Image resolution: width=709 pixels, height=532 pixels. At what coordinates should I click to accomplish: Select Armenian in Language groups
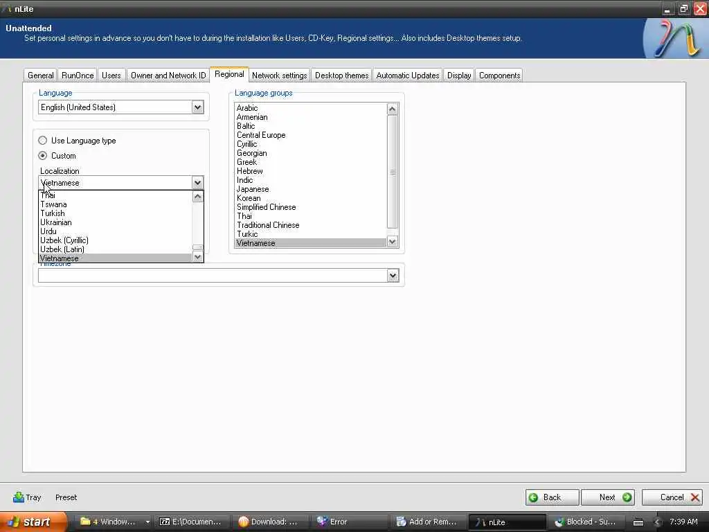click(x=311, y=117)
